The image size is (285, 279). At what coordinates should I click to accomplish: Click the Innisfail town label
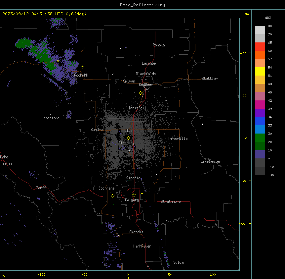pyautogui.click(x=137, y=108)
